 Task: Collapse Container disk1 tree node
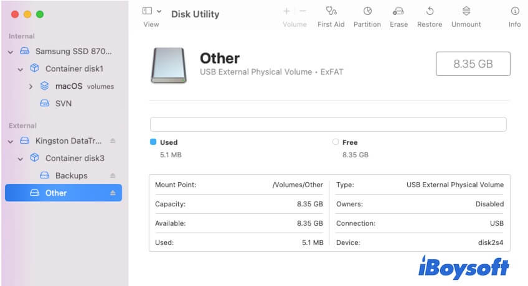(x=21, y=69)
